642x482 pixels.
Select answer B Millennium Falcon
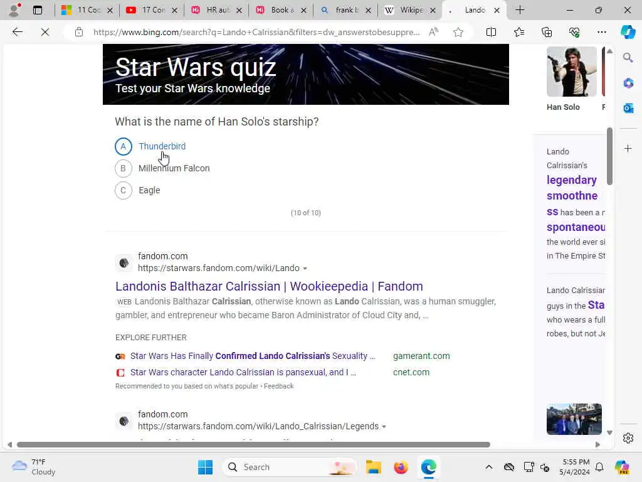pyautogui.click(x=162, y=168)
